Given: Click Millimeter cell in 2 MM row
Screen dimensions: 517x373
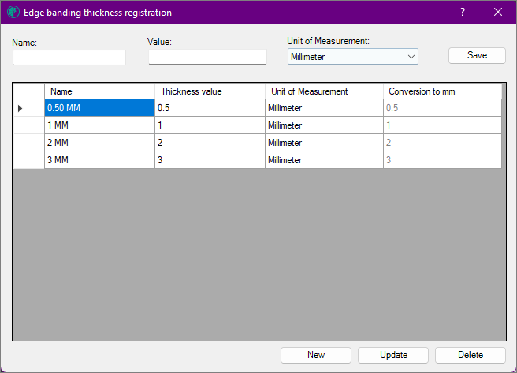Looking at the screenshot, I should pyautogui.click(x=325, y=143).
